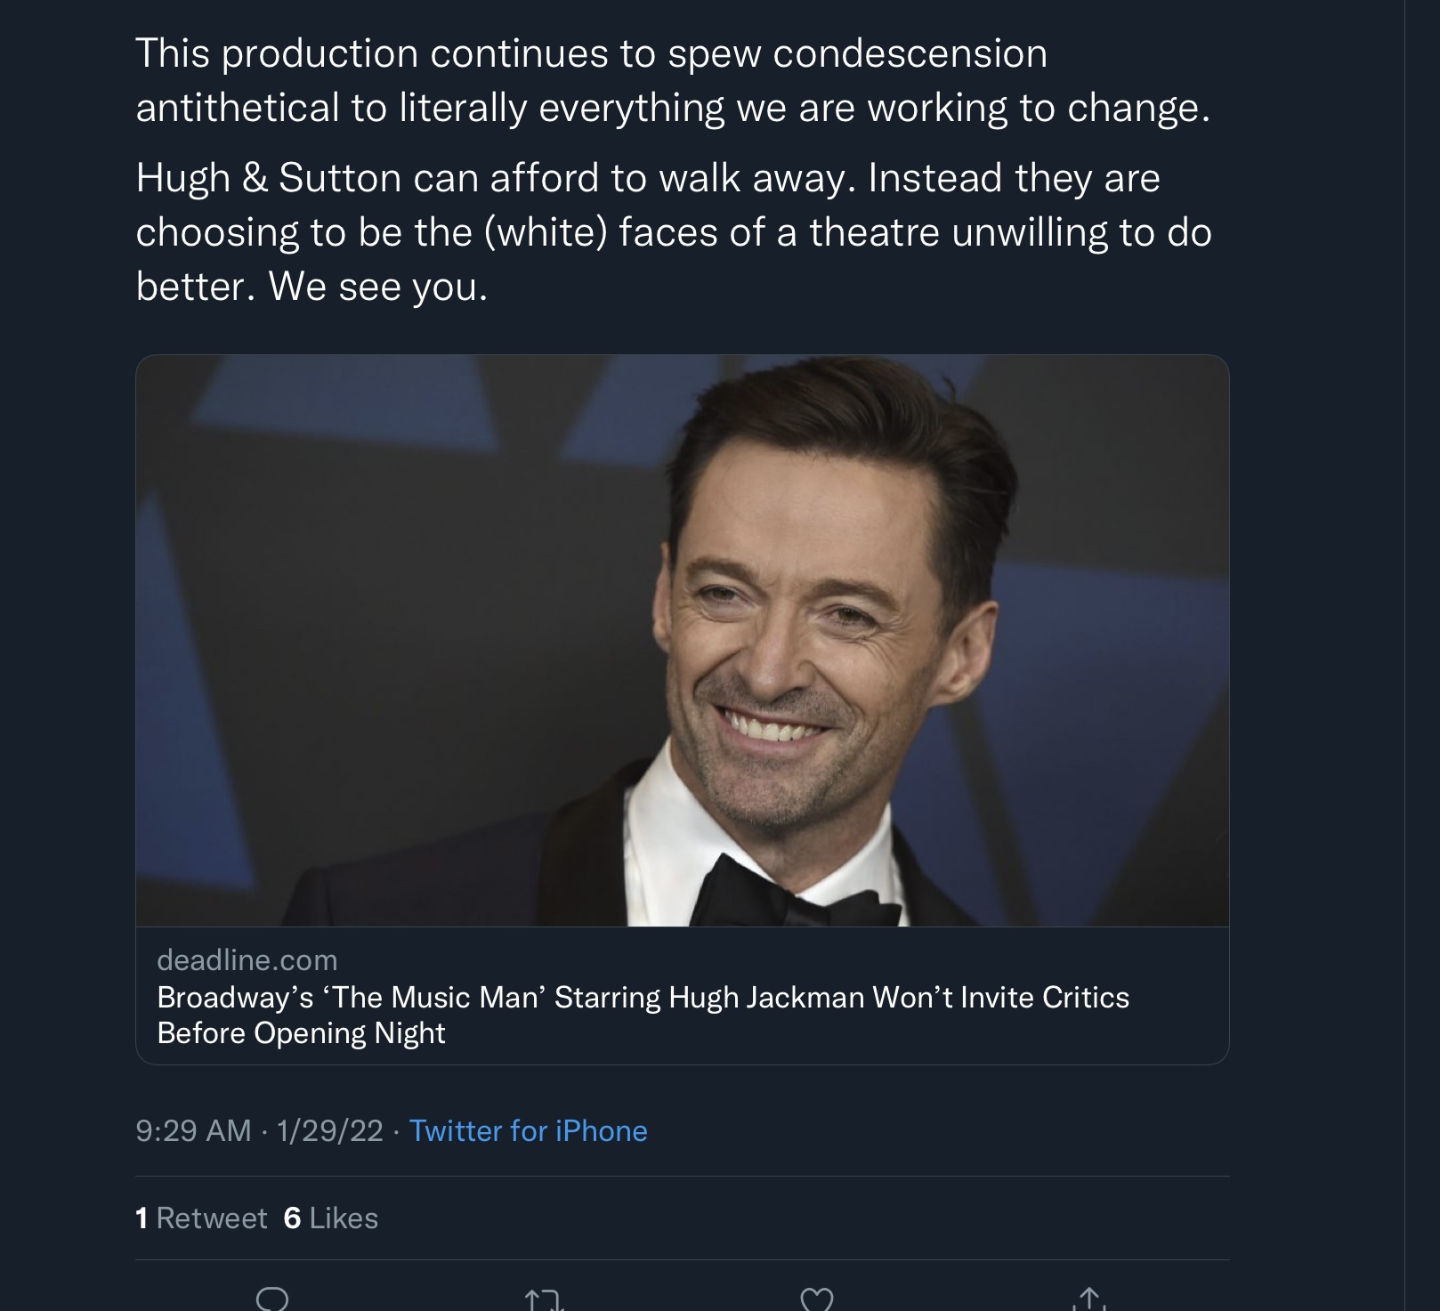Click the 9:29 AM timestamp
The height and width of the screenshot is (1311, 1440).
pos(193,1130)
